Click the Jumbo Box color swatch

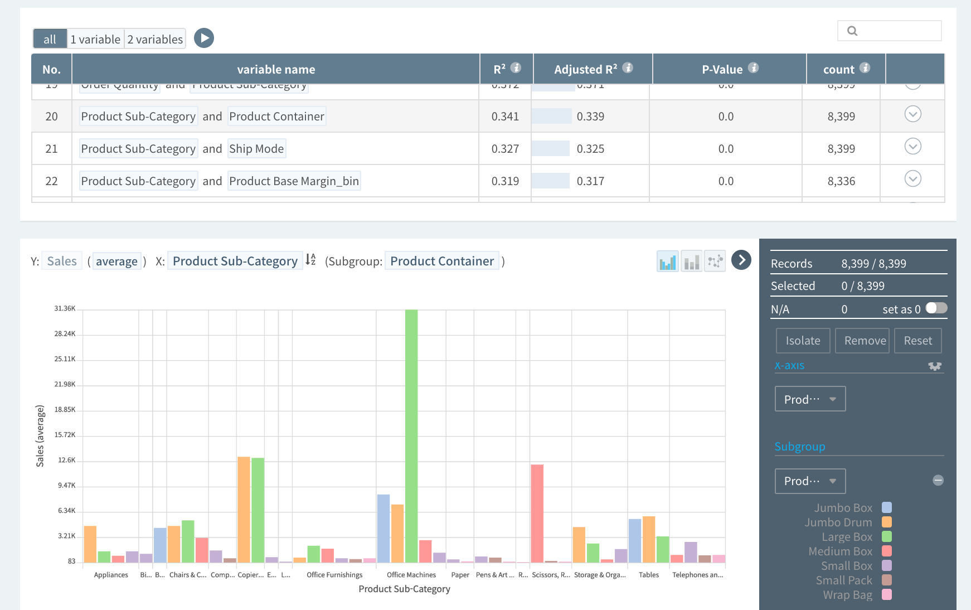pyautogui.click(x=887, y=507)
